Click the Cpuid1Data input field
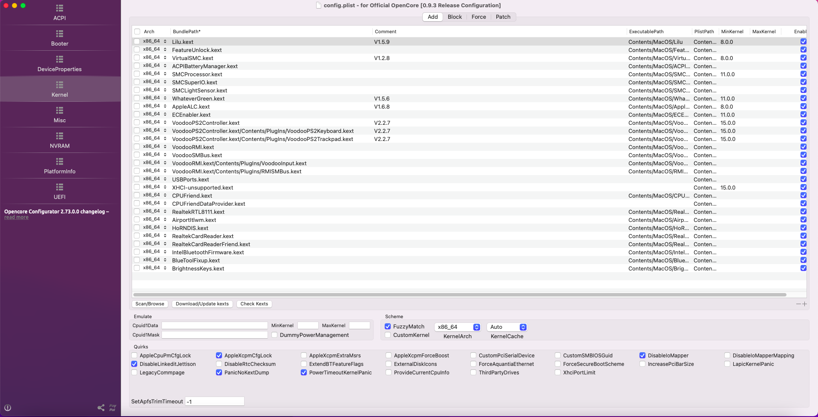 tap(215, 325)
